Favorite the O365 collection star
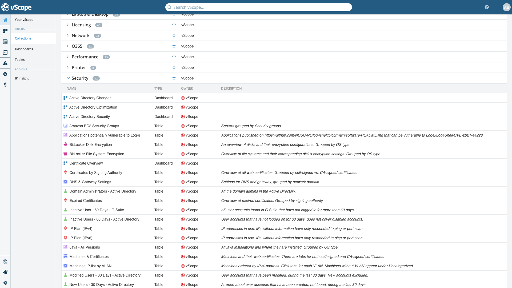 click(174, 46)
